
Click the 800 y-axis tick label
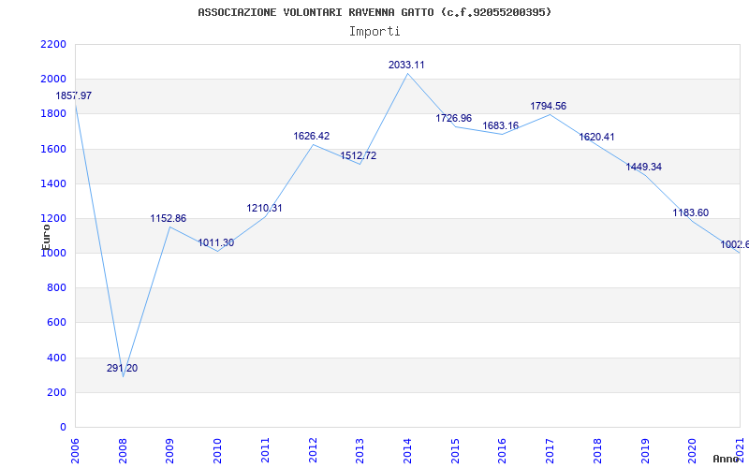click(57, 288)
